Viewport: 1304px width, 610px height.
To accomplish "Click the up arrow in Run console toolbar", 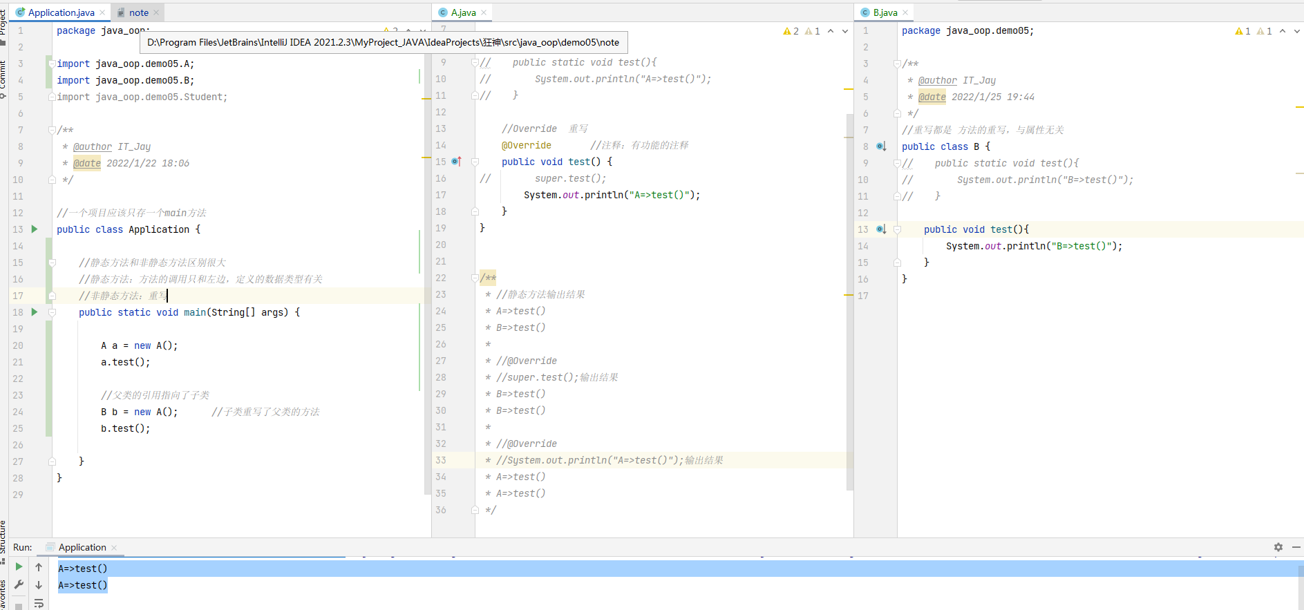I will pyautogui.click(x=39, y=567).
